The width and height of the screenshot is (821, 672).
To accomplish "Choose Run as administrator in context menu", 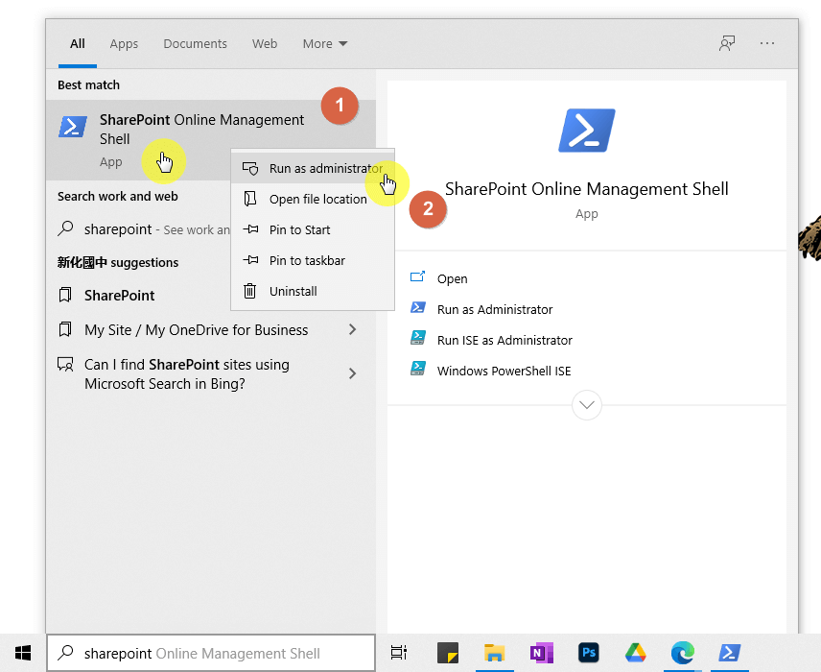I will coord(313,168).
